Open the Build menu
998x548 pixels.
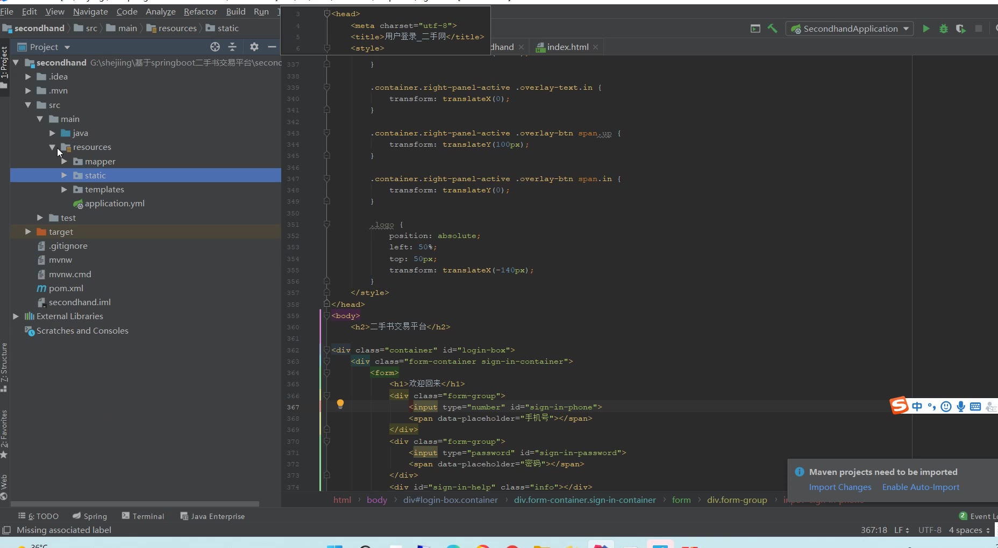pyautogui.click(x=236, y=11)
